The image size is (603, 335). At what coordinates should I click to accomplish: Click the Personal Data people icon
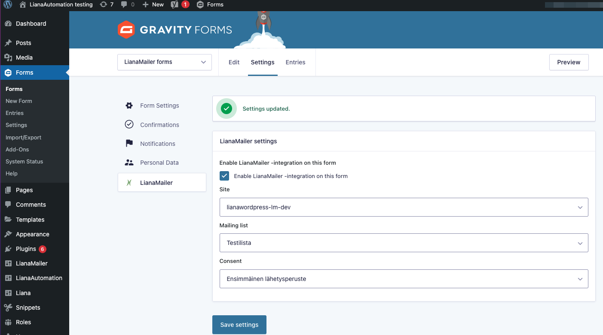(x=129, y=163)
